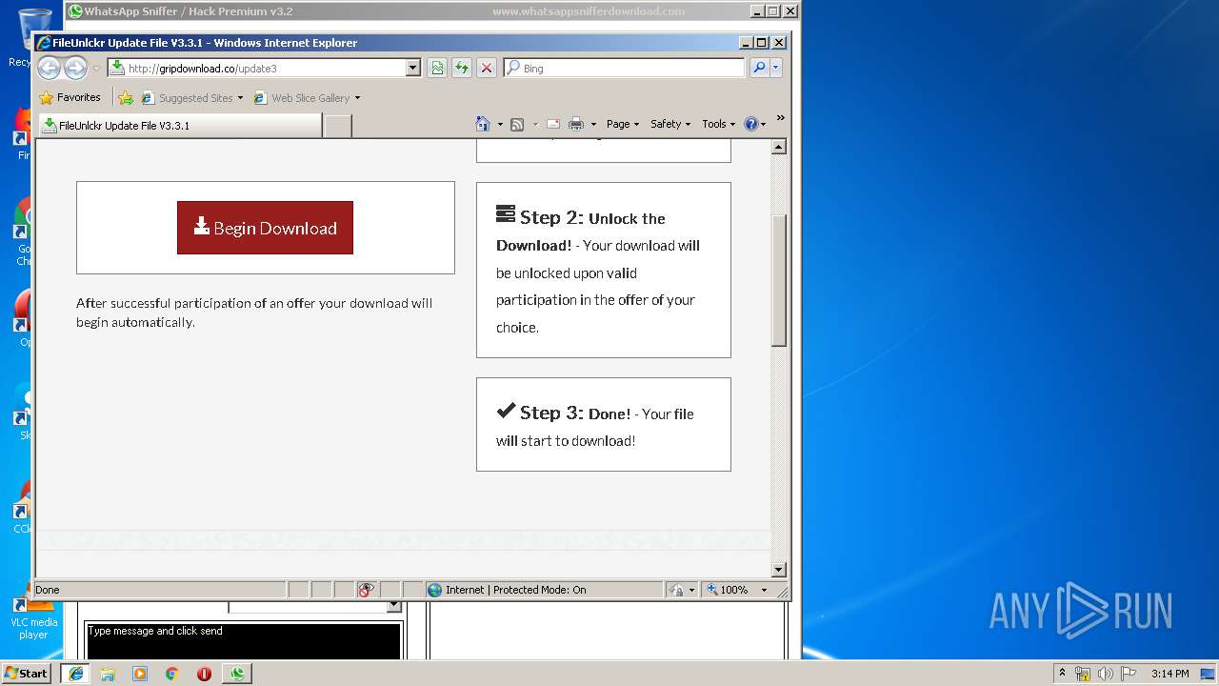Open the Safety menu
The height and width of the screenshot is (686, 1219).
tap(670, 124)
